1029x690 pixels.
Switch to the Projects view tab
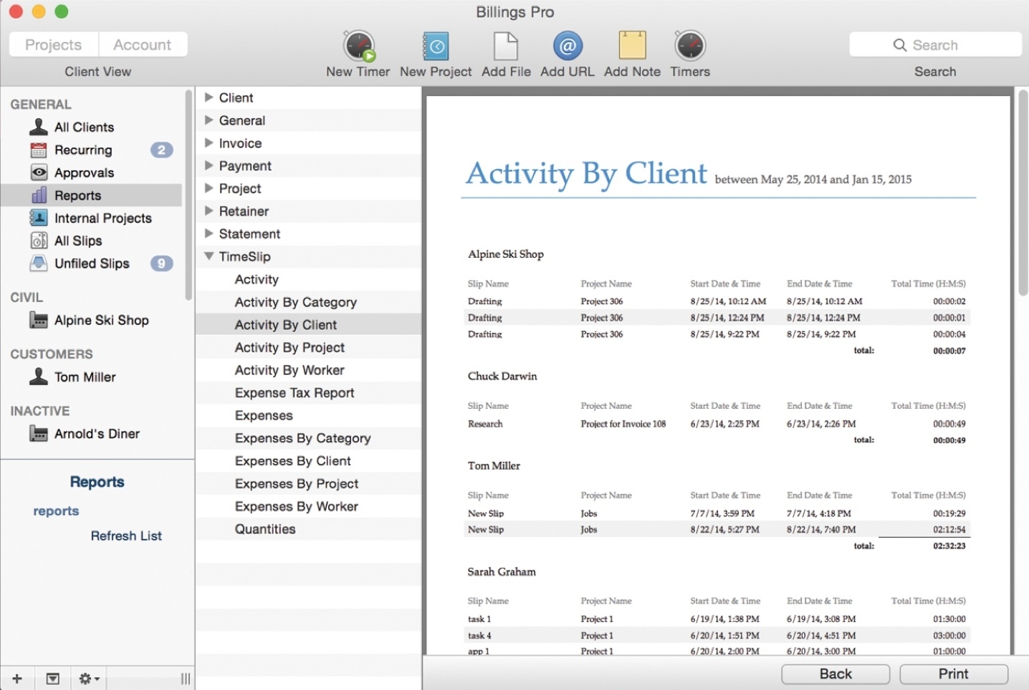54,44
